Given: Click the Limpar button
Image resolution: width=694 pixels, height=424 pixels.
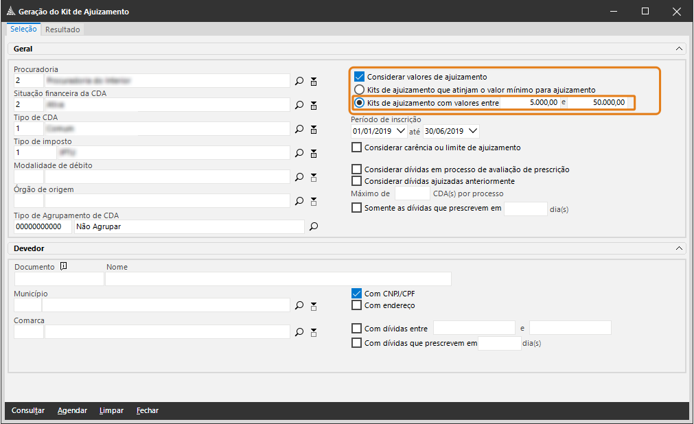Looking at the screenshot, I should 111,410.
